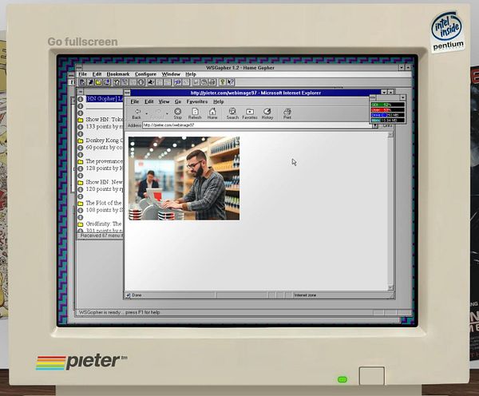479x396 pixels.
Task: Click the up arrow of IE's vertical scrollbar
Action: pos(390,135)
